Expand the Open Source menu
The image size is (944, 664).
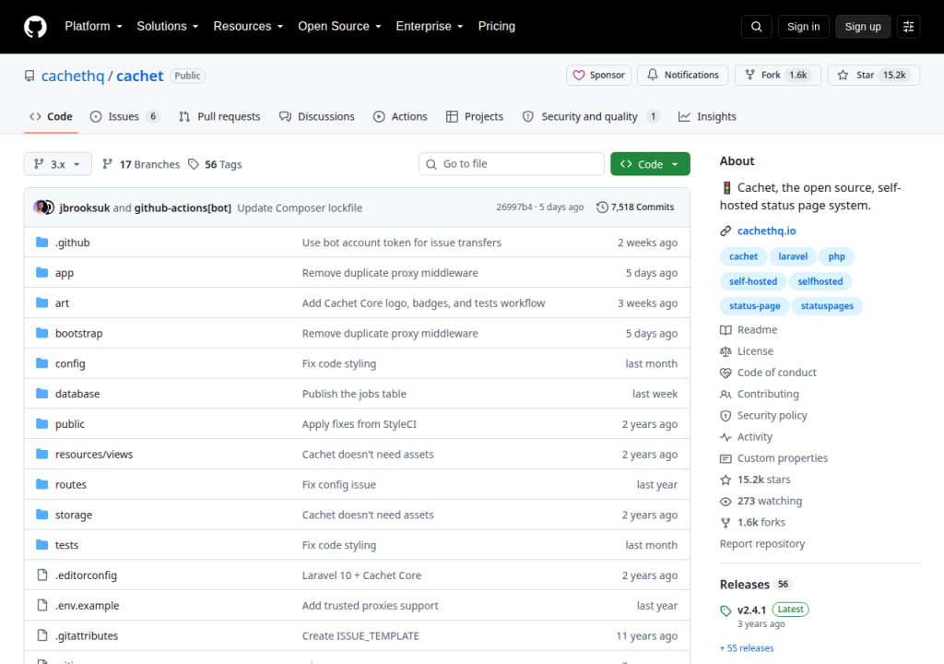pos(339,27)
